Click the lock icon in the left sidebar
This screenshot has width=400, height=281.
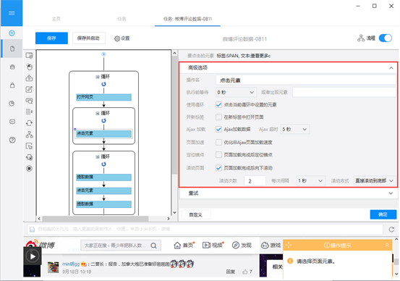tap(12, 85)
